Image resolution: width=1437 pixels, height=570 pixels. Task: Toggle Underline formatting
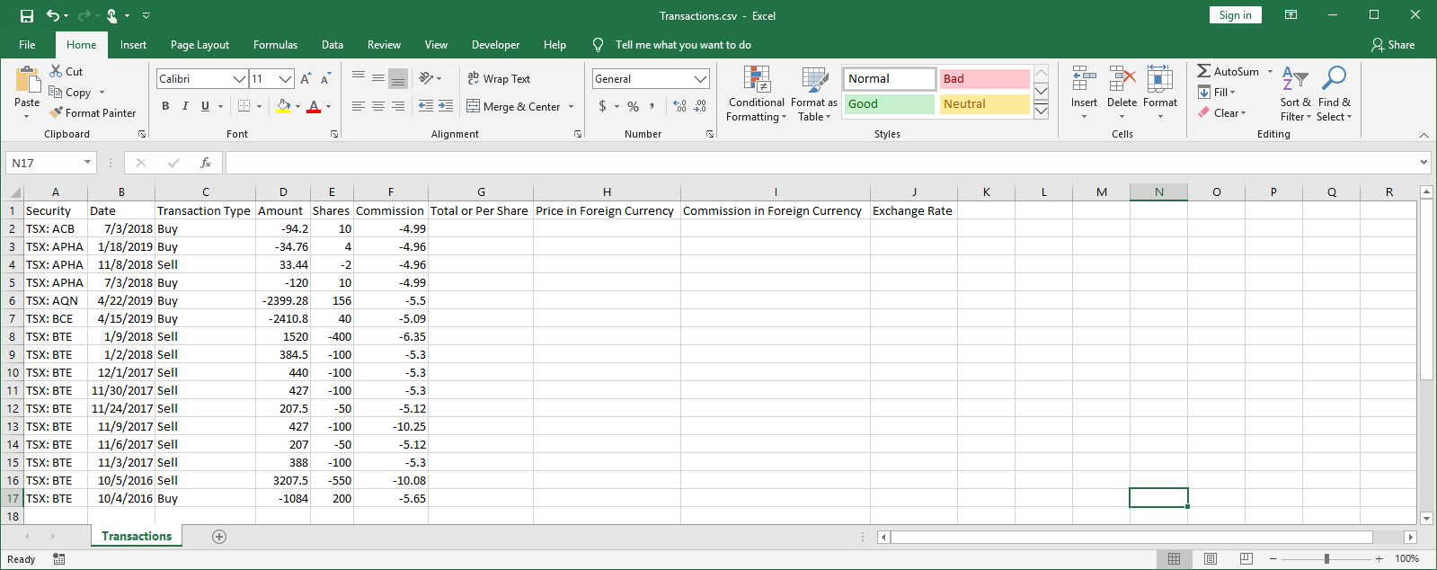point(205,106)
